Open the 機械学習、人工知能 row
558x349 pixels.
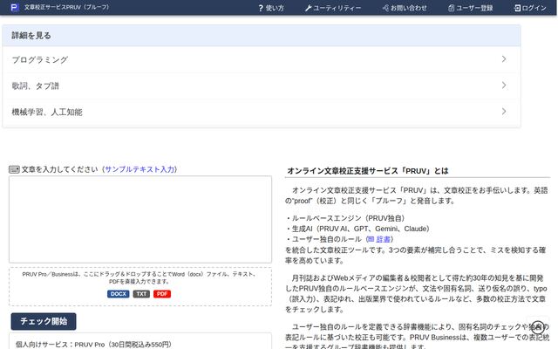click(262, 112)
